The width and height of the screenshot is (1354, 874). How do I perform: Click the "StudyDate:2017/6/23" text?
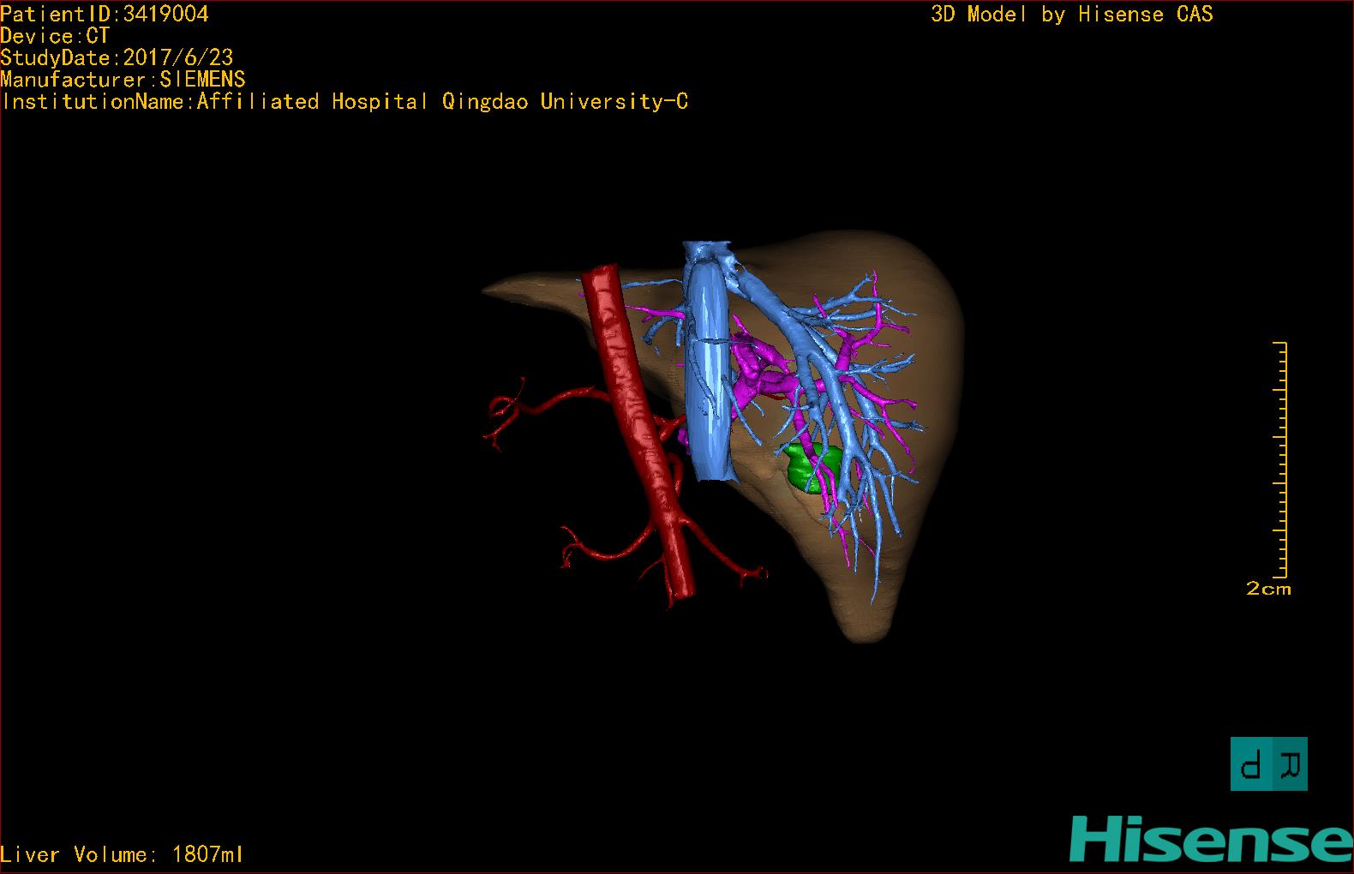(117, 57)
